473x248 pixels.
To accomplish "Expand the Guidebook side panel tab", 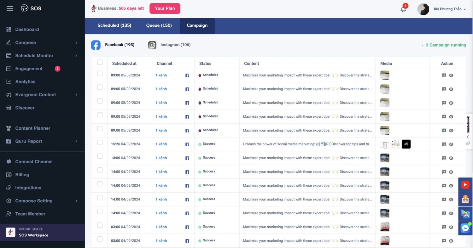I will click(468, 131).
